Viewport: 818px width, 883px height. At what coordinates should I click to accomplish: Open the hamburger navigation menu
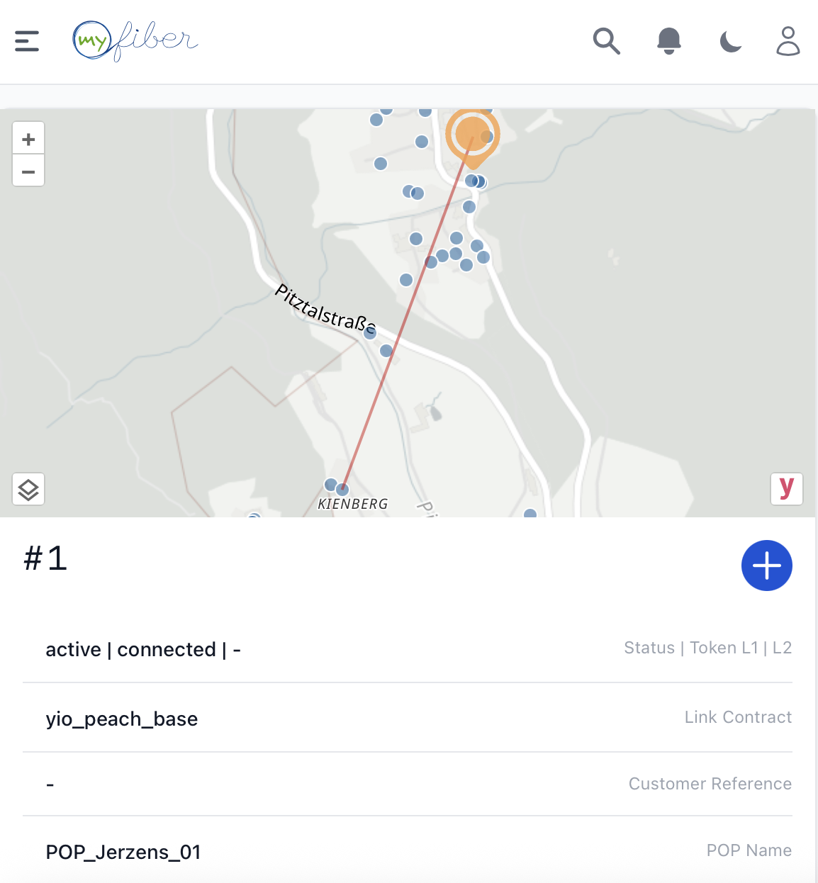[x=27, y=41]
